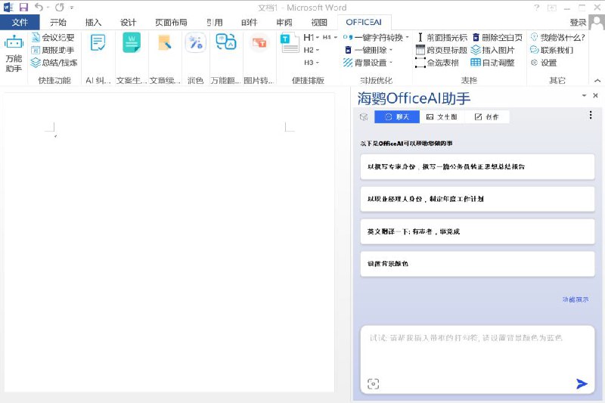Viewport: 605px width, 403px height.
Task: Click 插入图片 button
Action: pyautogui.click(x=493, y=50)
